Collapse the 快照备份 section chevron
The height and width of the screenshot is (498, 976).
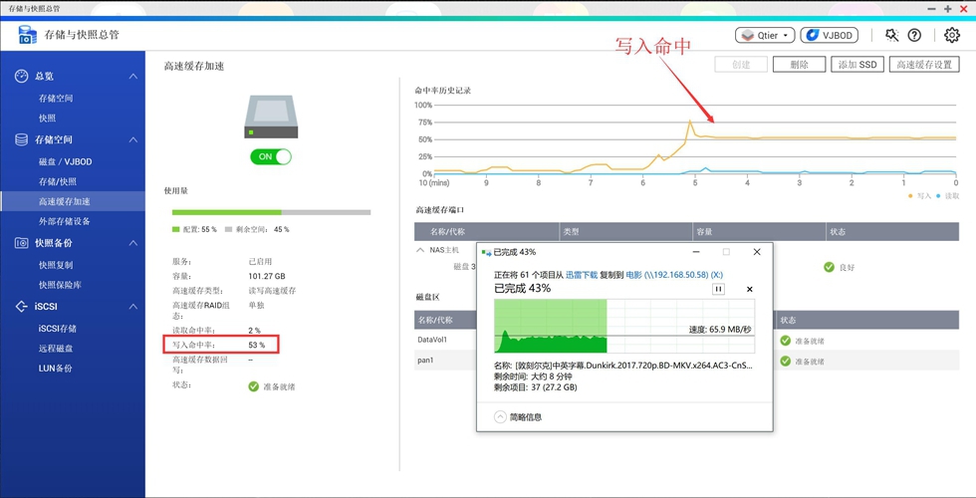tap(133, 243)
